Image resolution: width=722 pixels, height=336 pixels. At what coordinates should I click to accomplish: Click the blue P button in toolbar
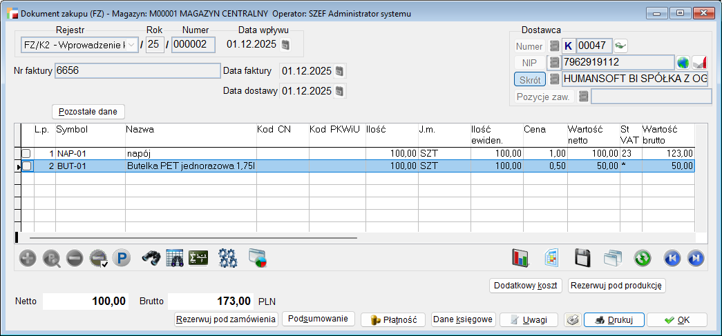pos(122,259)
